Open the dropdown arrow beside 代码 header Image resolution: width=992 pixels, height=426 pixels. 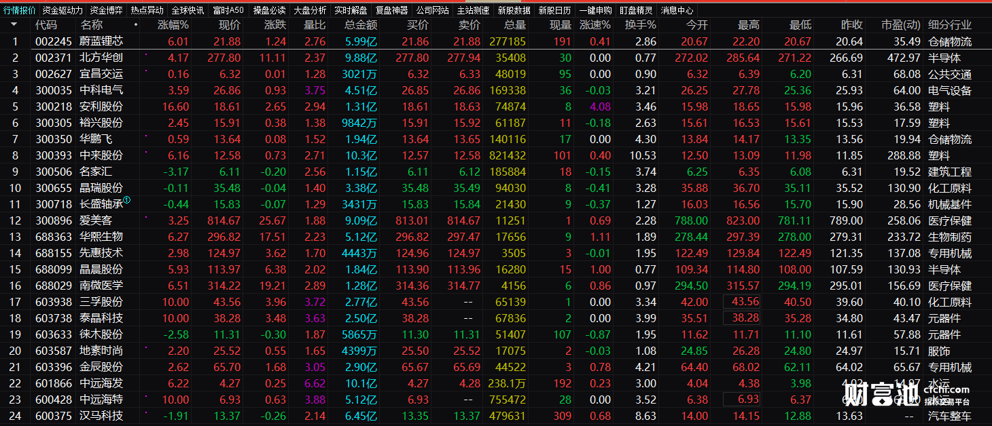(x=14, y=25)
